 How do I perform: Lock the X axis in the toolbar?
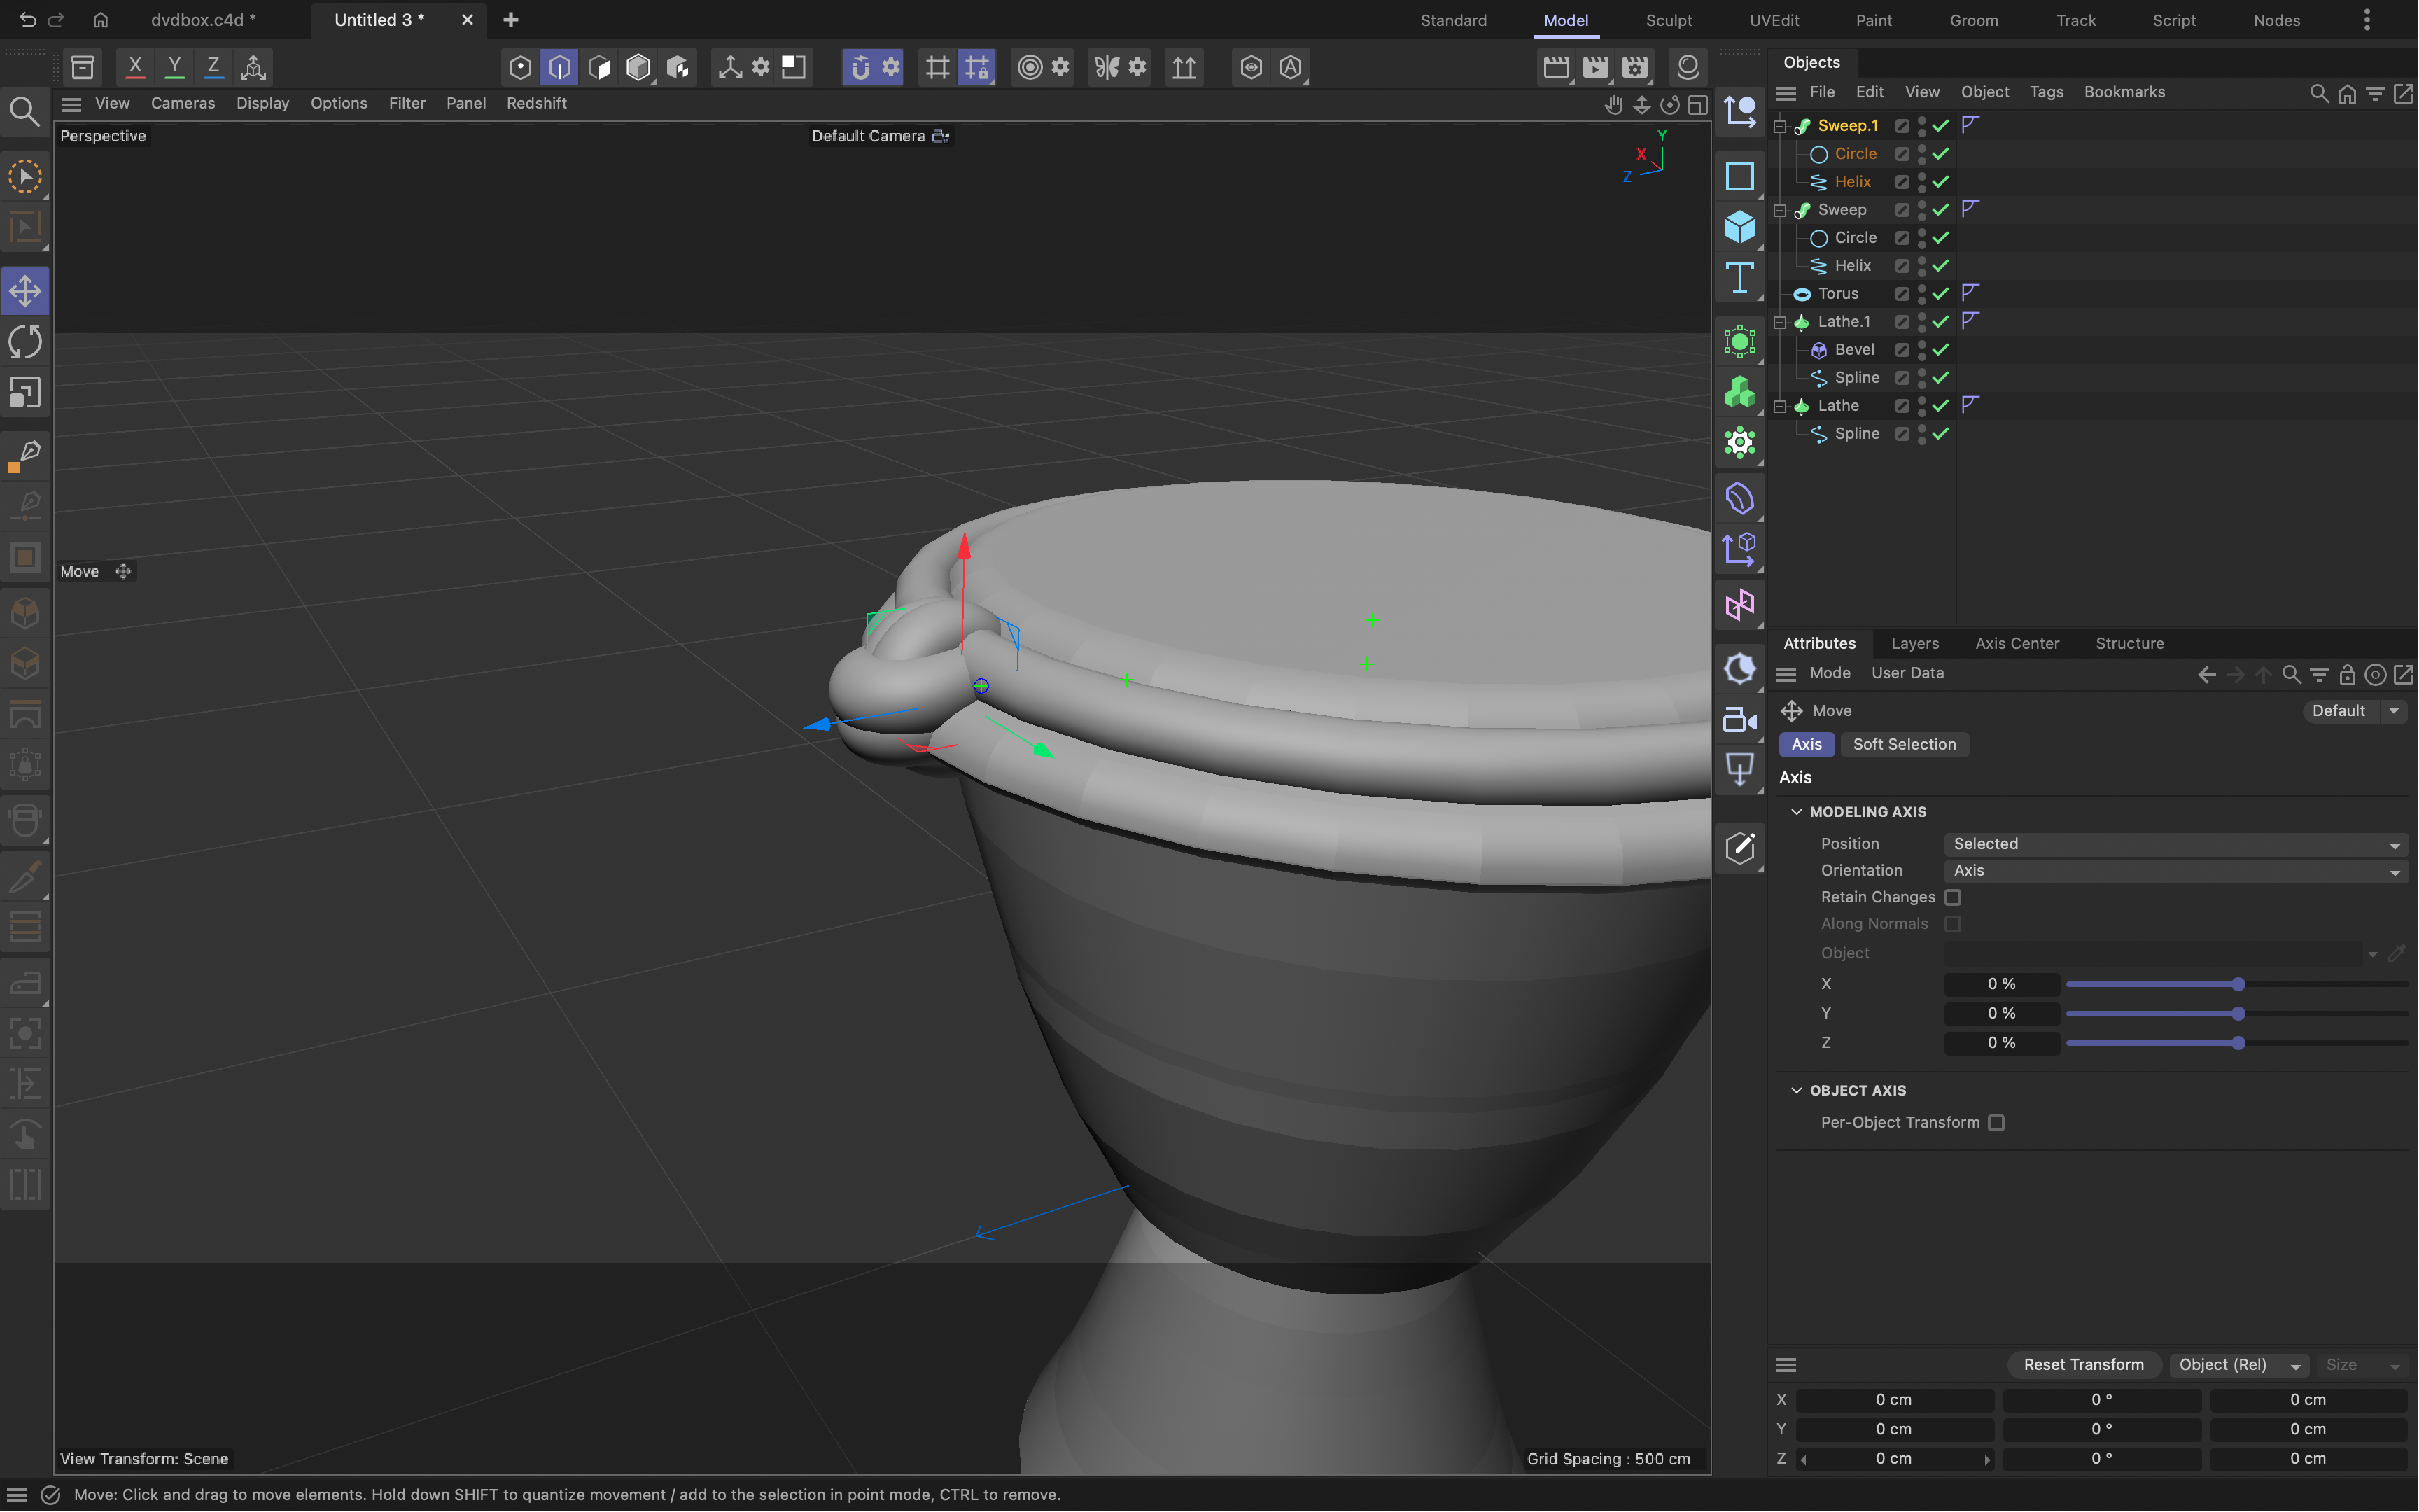tap(135, 66)
